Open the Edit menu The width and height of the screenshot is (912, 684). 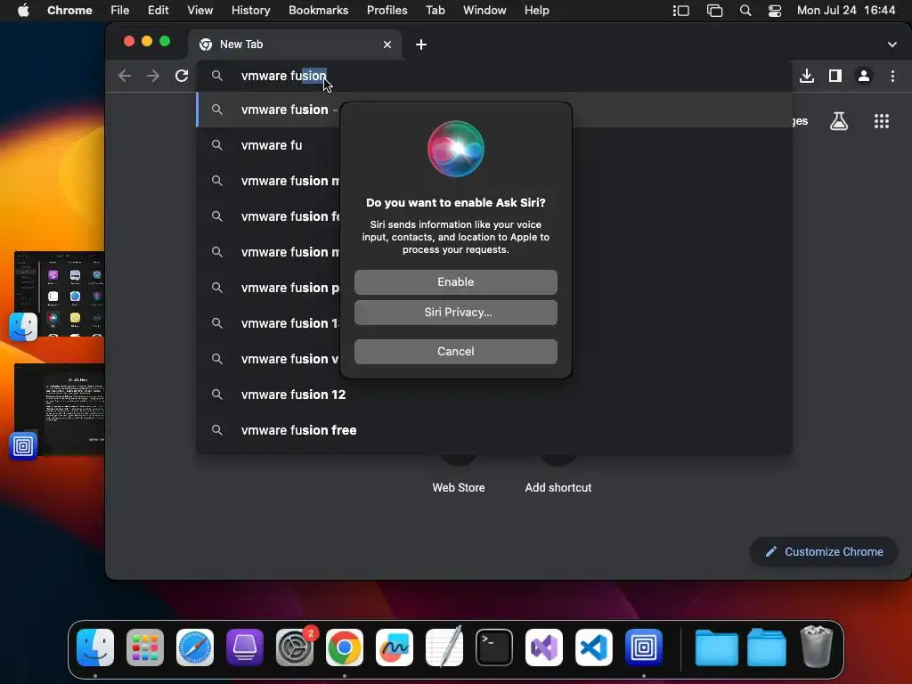pyautogui.click(x=158, y=11)
